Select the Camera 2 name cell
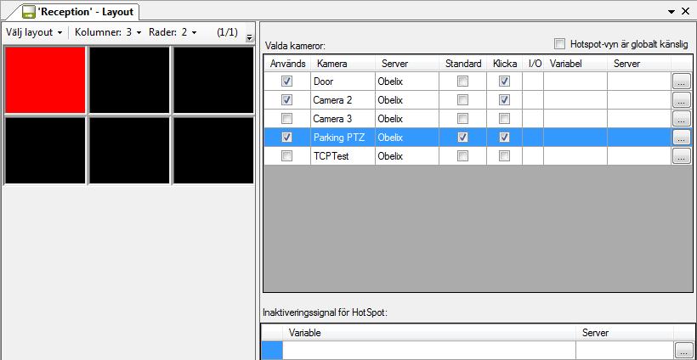The height and width of the screenshot is (360, 697). point(343,100)
